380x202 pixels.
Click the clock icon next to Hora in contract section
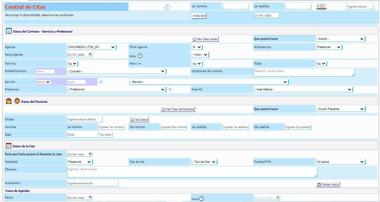click(140, 56)
